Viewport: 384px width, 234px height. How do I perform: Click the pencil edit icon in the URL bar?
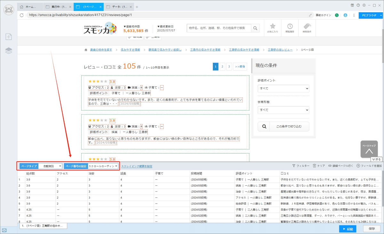(x=310, y=15)
